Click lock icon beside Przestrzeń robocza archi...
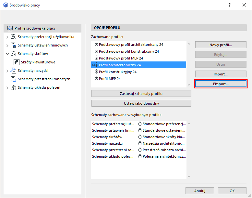Image resolution: width=252 pixels, height=198 pixels. pos(140,150)
